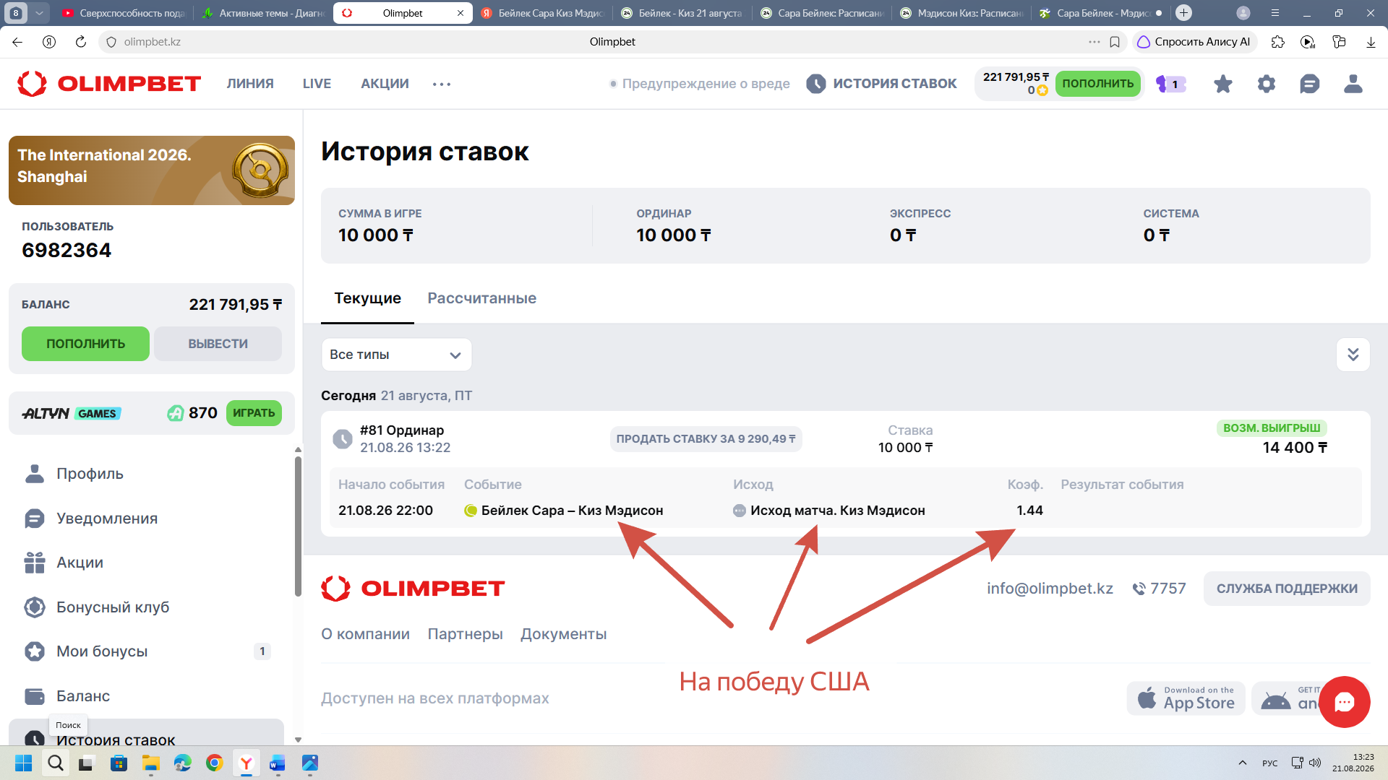Open ЛИНИЯ in top navigation
This screenshot has height=780, width=1388.
[250, 84]
